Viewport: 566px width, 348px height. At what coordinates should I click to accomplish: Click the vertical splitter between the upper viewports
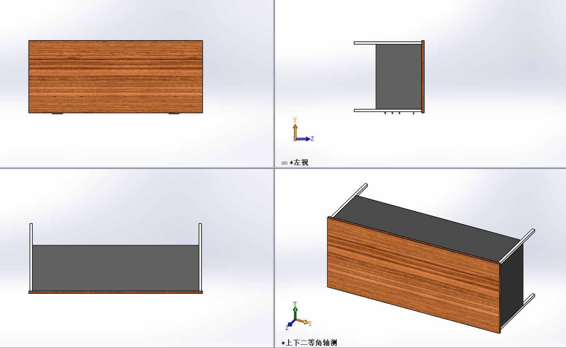pos(274,83)
